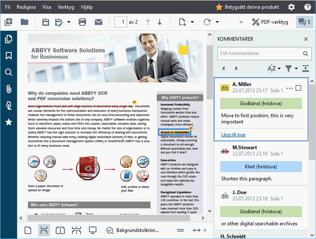Select single page view mode

tap(28, 230)
